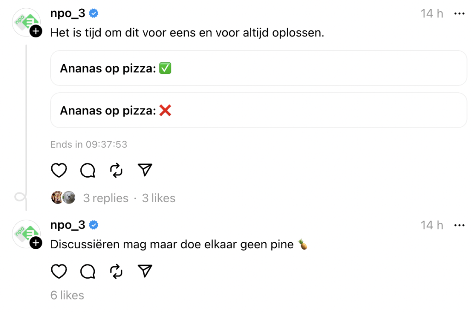This screenshot has width=473, height=312.
Task: Open more options menu for the poll post
Action: [459, 14]
